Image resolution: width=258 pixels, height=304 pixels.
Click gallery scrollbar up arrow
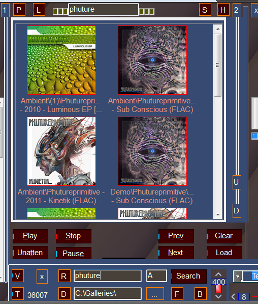pos(218,29)
